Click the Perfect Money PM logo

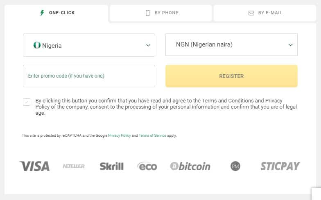[235, 166]
